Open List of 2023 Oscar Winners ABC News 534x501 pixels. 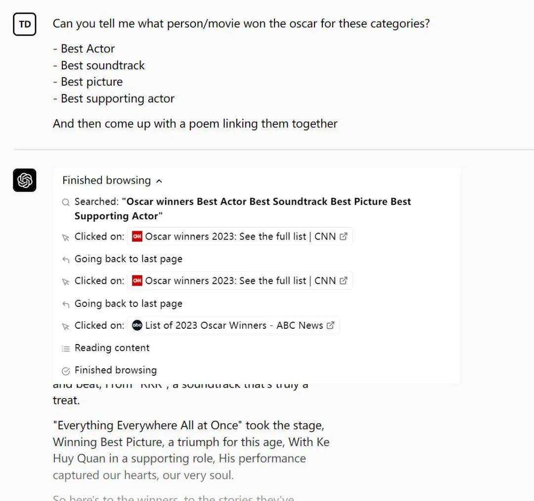tap(233, 325)
